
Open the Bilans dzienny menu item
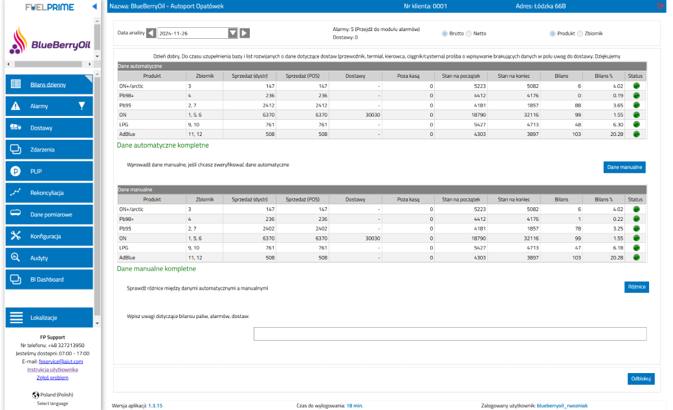click(x=49, y=85)
